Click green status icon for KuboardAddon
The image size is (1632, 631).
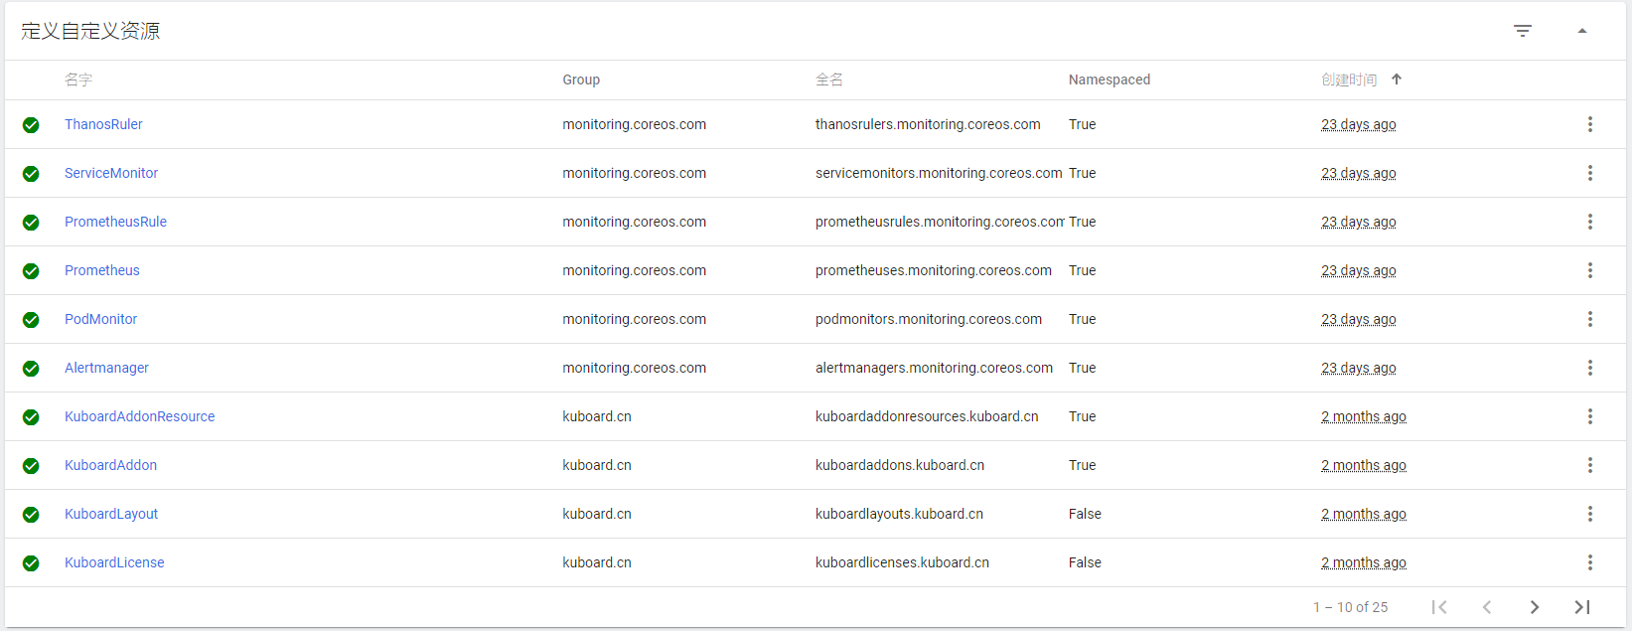[x=31, y=466]
